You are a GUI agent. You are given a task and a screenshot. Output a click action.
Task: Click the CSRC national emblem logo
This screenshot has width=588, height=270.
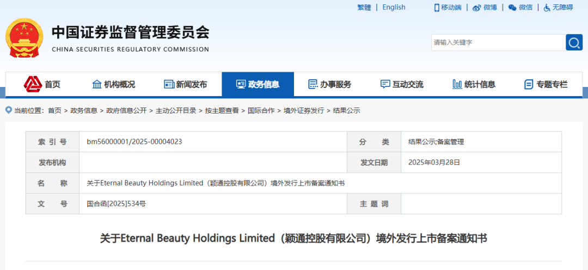pos(23,37)
